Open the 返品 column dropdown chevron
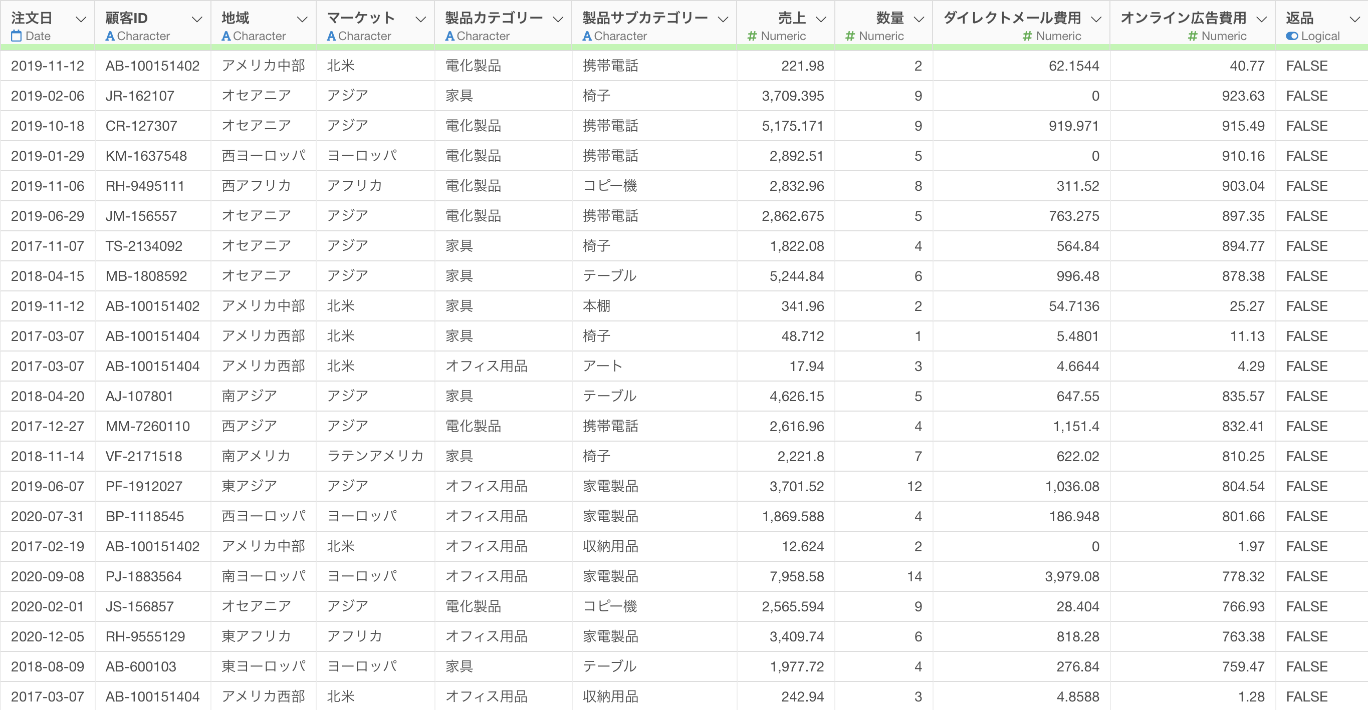 [x=1354, y=20]
